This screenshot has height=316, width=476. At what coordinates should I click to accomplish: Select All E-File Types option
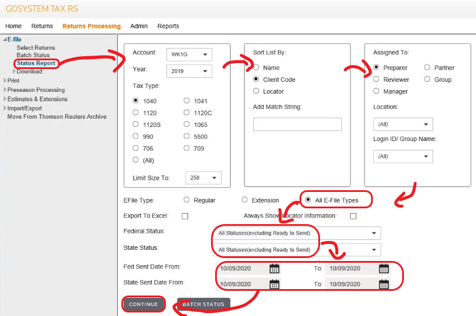pyautogui.click(x=308, y=200)
